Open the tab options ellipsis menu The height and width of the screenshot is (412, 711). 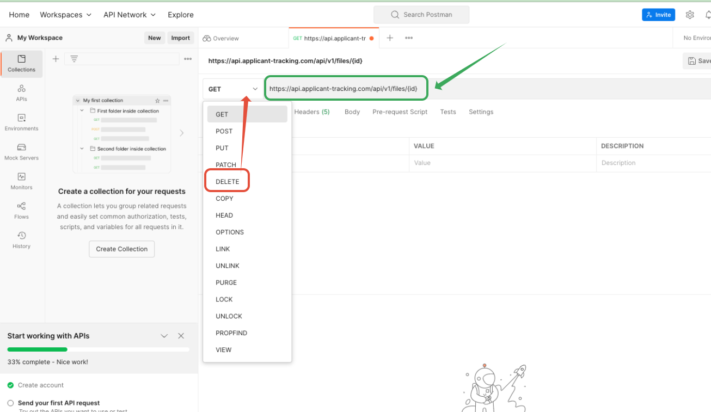pos(409,38)
